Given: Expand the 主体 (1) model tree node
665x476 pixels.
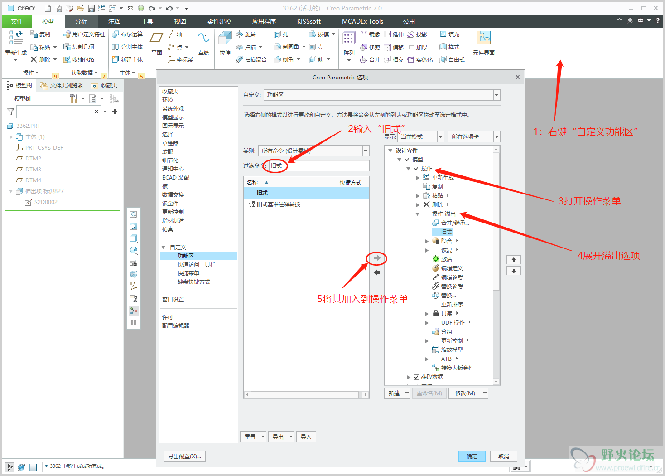Looking at the screenshot, I should (11, 137).
